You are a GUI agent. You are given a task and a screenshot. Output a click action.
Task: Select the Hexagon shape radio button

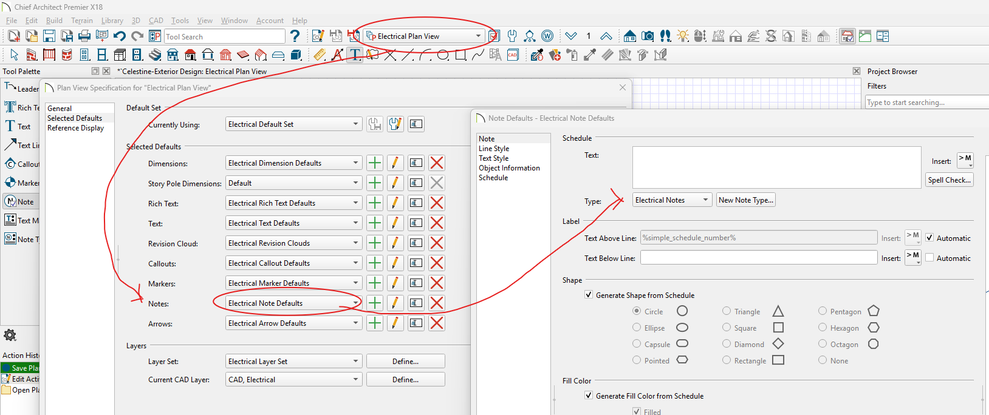(x=823, y=328)
